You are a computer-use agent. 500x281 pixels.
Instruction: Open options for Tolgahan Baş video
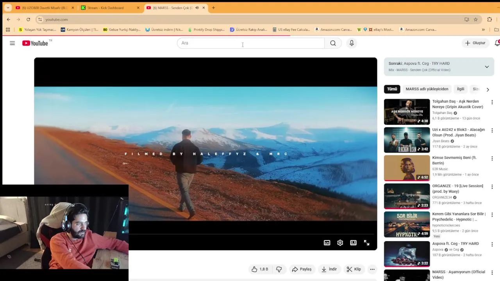(492, 102)
